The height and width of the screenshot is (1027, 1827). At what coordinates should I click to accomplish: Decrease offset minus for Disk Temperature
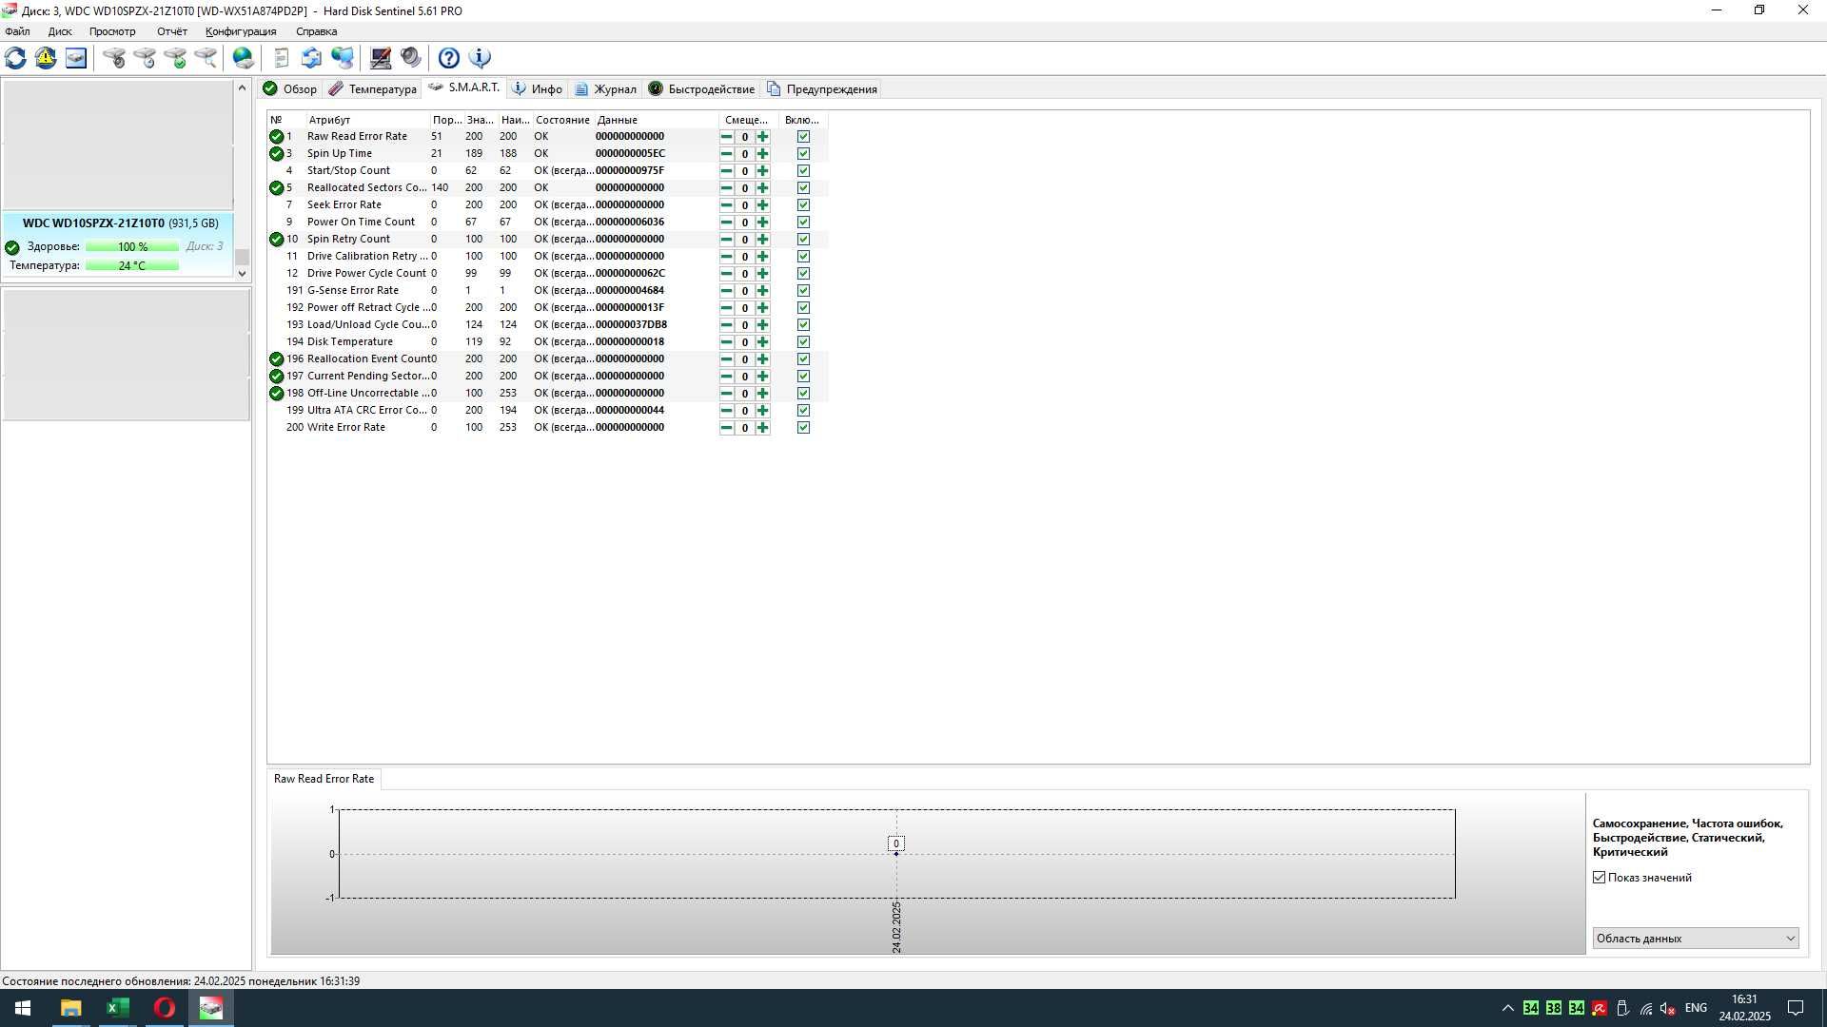click(726, 342)
